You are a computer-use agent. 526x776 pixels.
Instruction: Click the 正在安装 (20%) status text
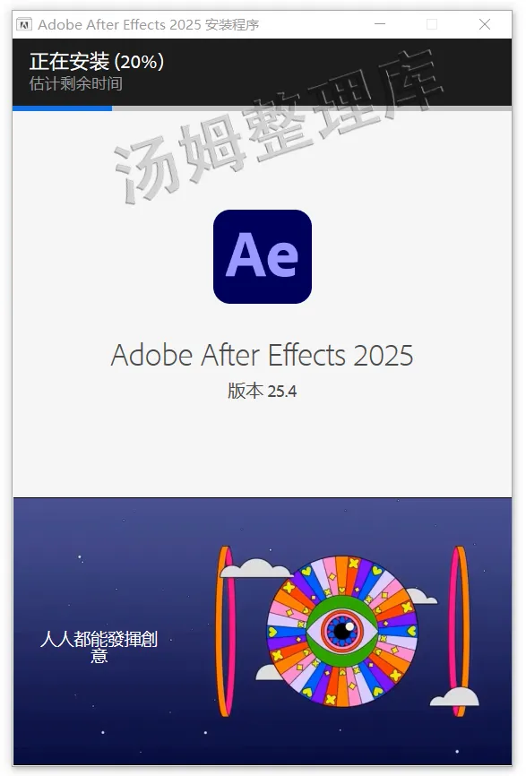[x=97, y=62]
